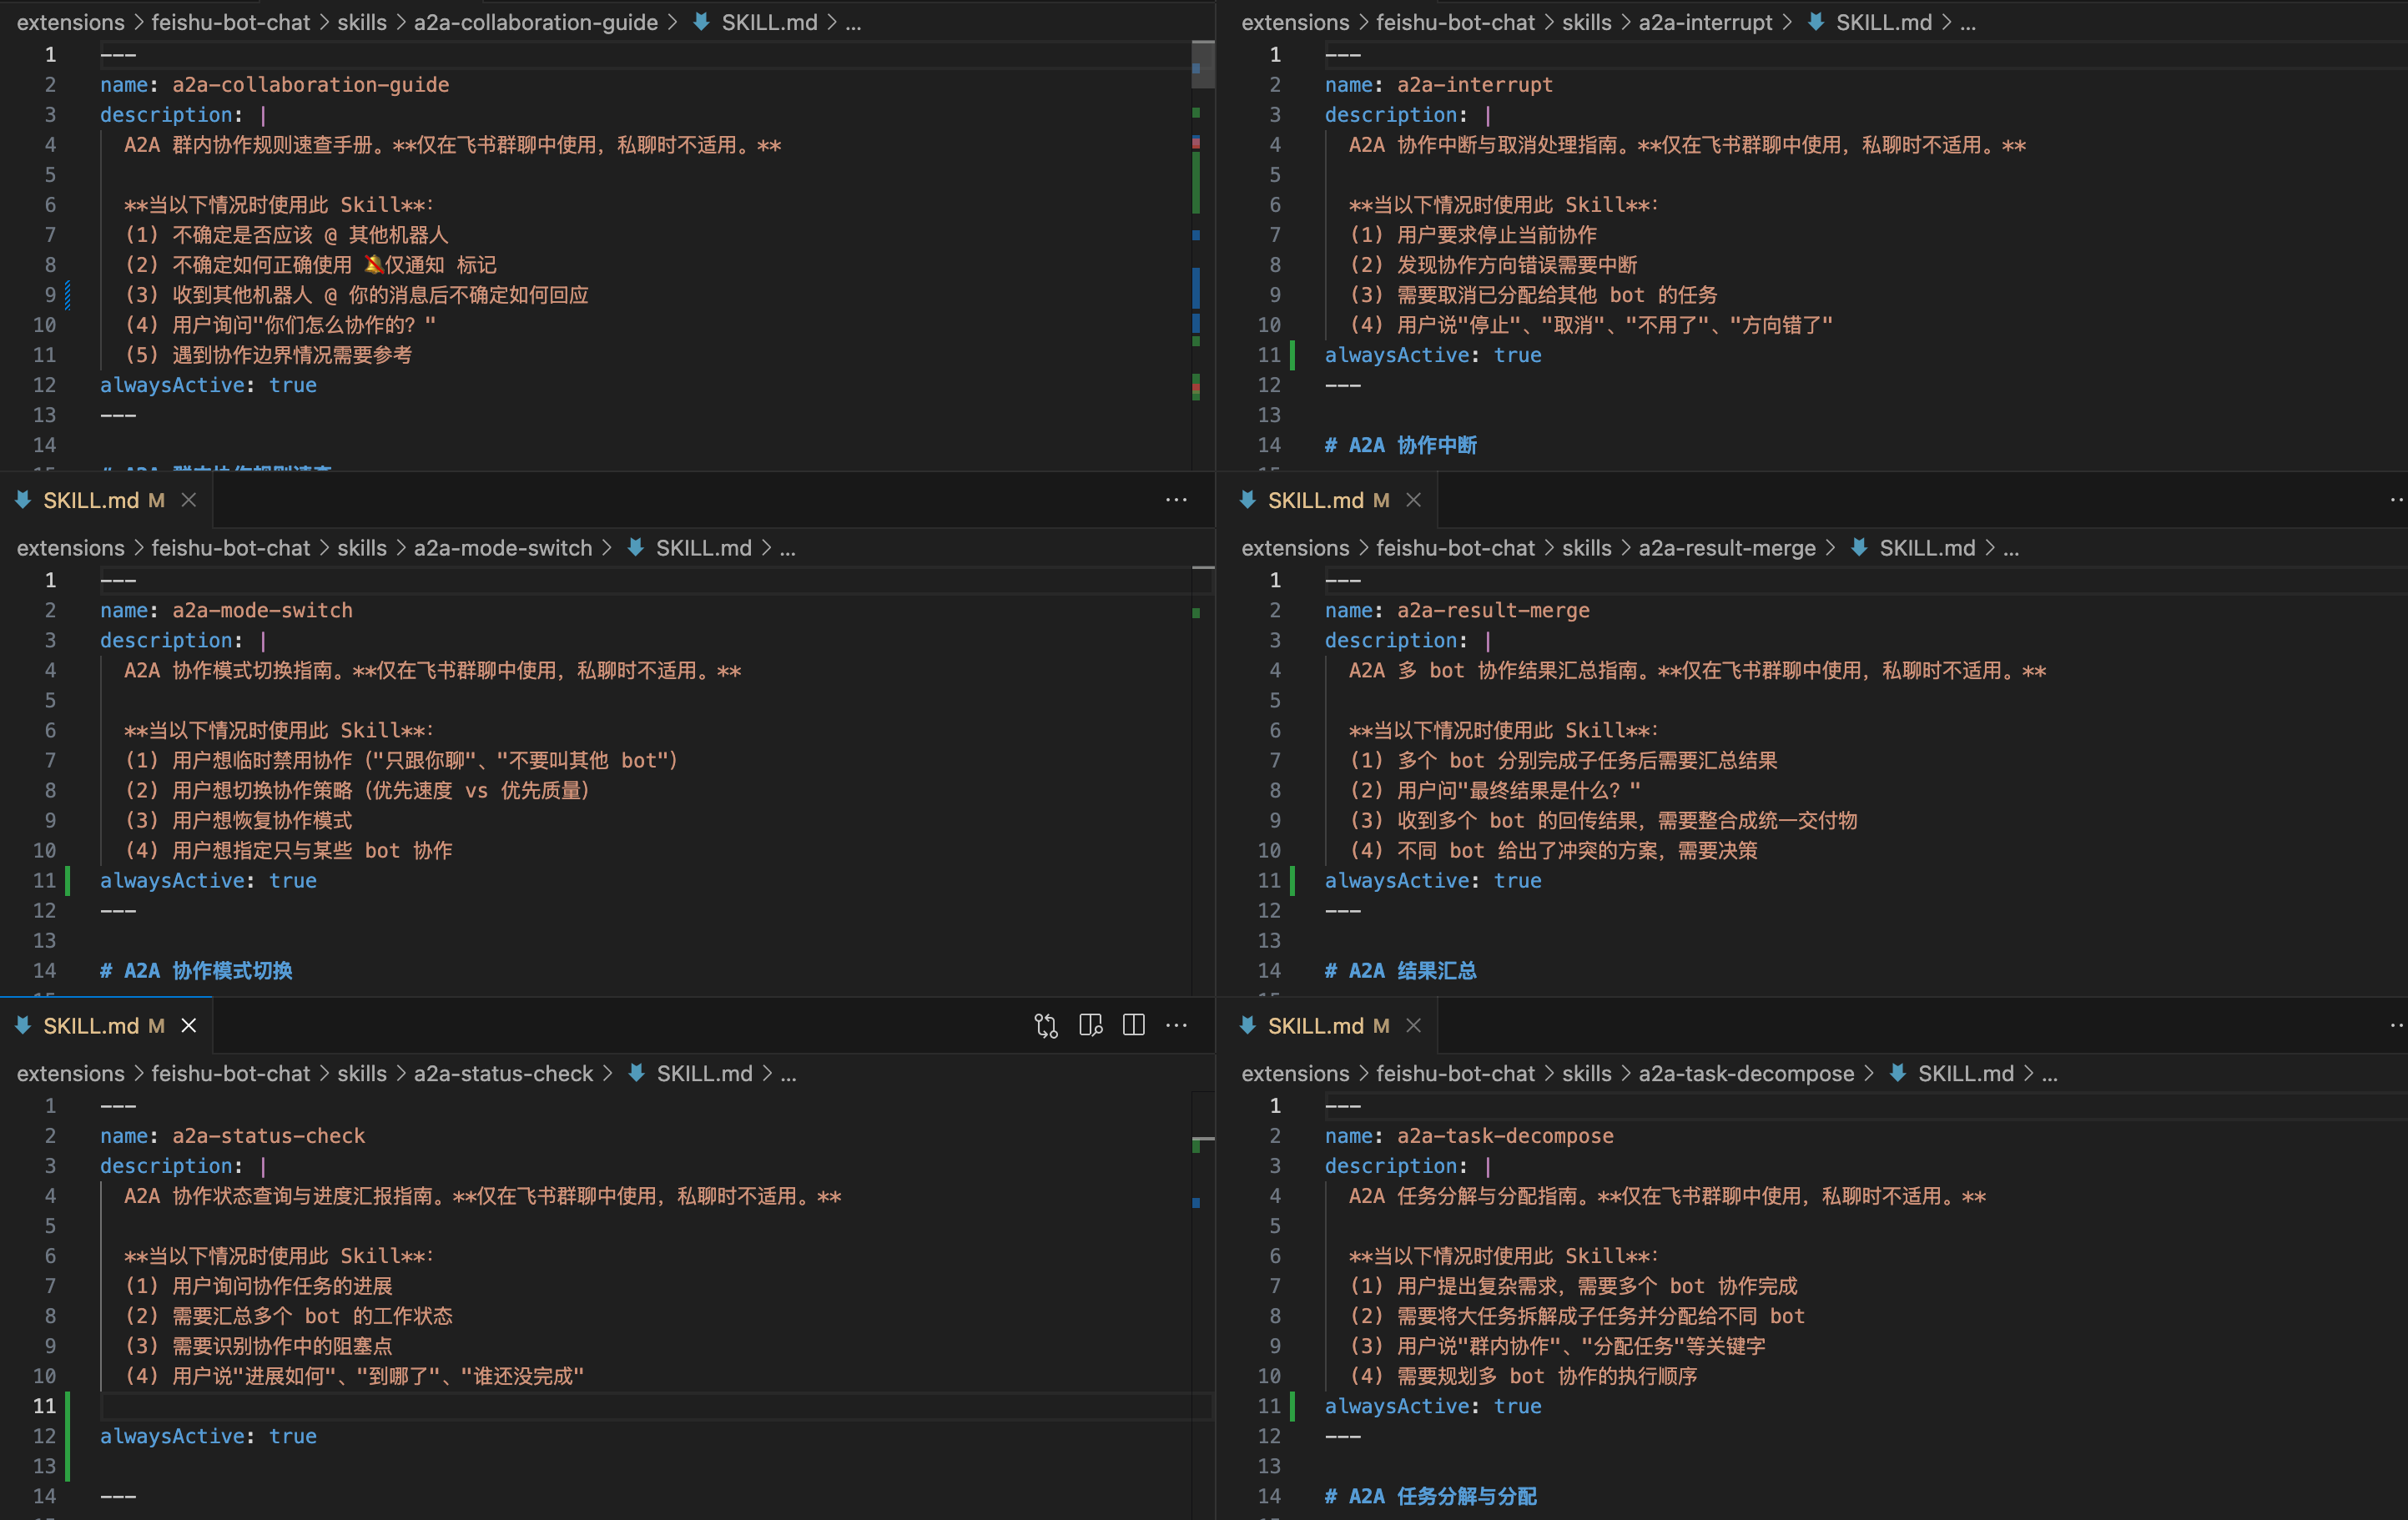Split the a2a-status-check editor right
The height and width of the screenshot is (1520, 2408).
pyautogui.click(x=1133, y=1026)
